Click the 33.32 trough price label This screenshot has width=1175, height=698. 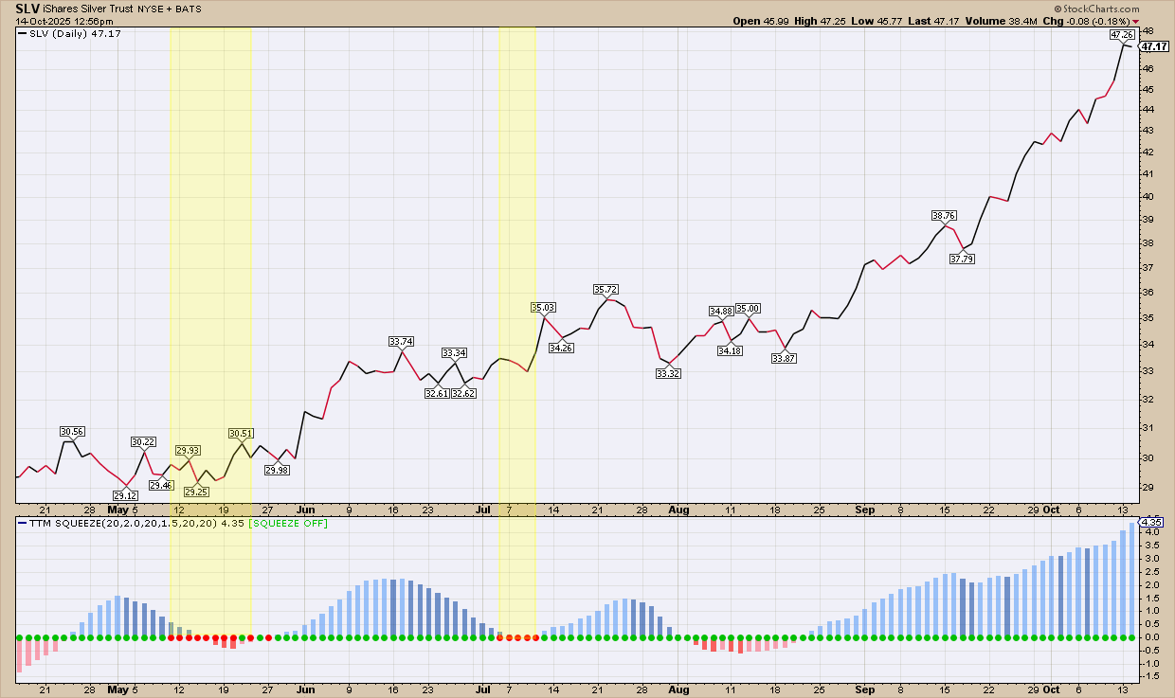(x=669, y=373)
